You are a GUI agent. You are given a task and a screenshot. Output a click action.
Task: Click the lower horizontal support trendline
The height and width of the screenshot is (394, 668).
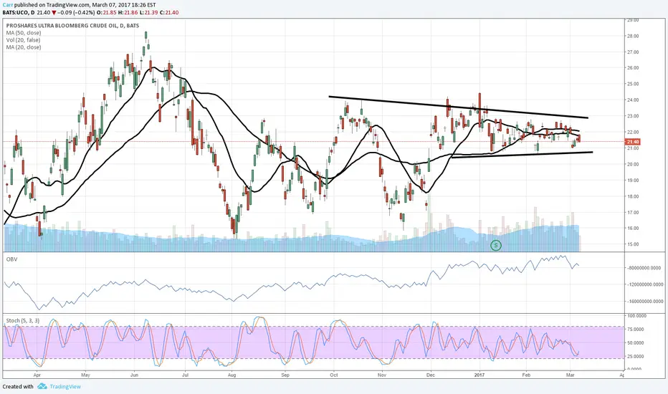coord(522,155)
